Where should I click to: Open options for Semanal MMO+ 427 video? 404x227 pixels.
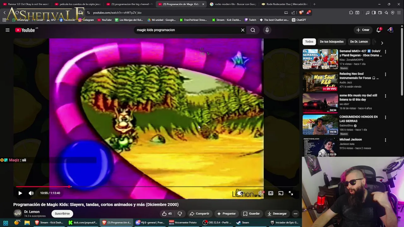pos(385,51)
